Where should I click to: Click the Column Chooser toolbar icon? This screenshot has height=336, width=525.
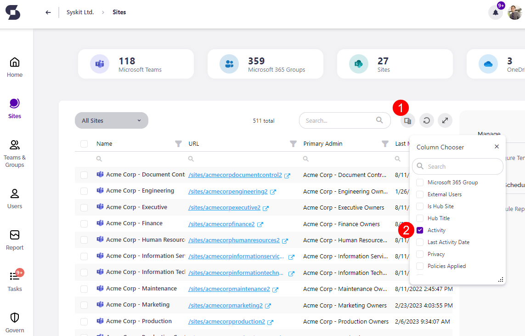click(408, 120)
